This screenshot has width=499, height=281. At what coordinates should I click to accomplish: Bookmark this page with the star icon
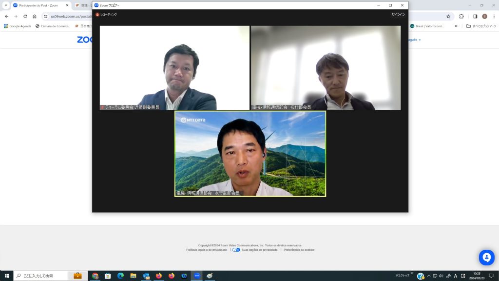pos(448,16)
